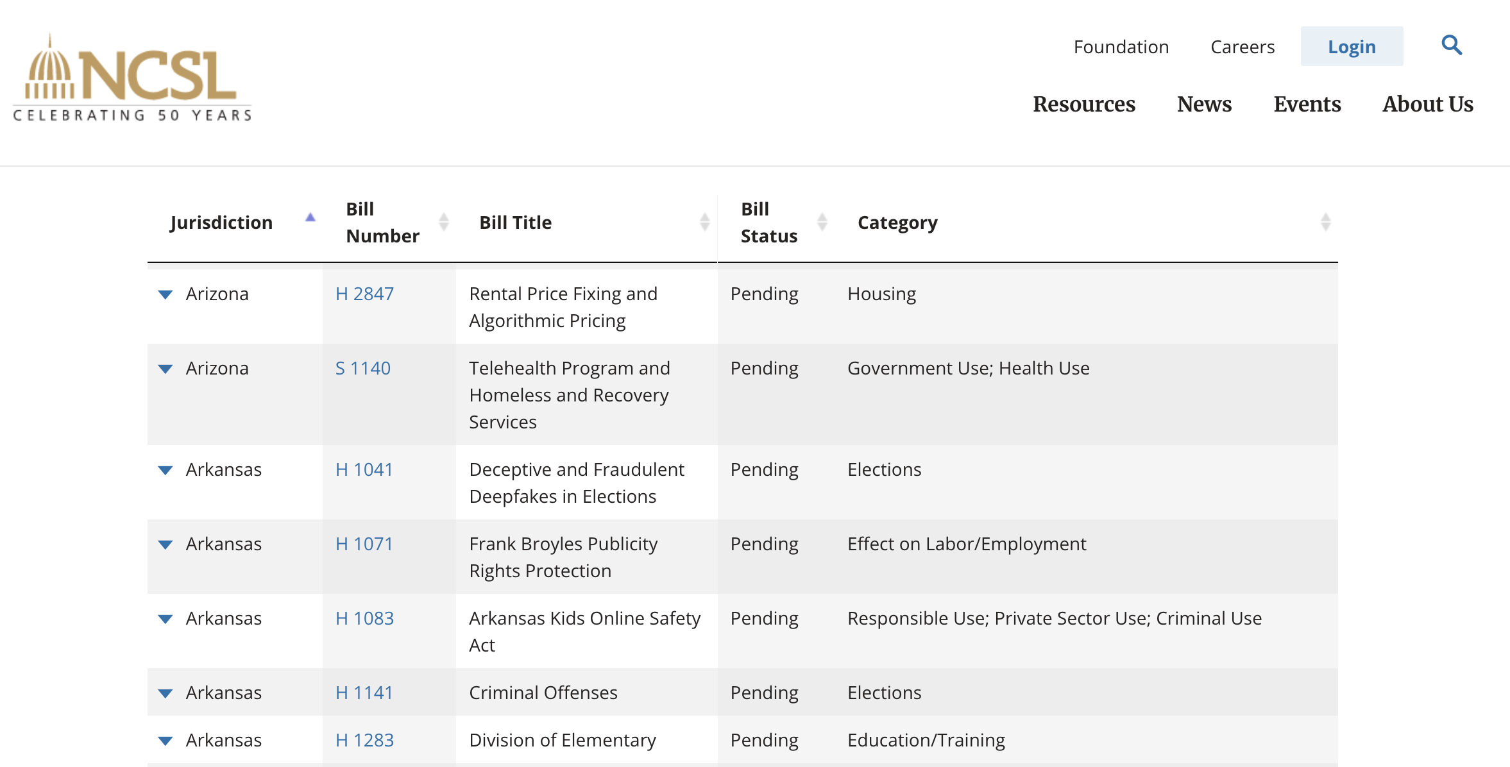Open bill H 1083 link
The width and height of the screenshot is (1510, 767).
click(364, 618)
